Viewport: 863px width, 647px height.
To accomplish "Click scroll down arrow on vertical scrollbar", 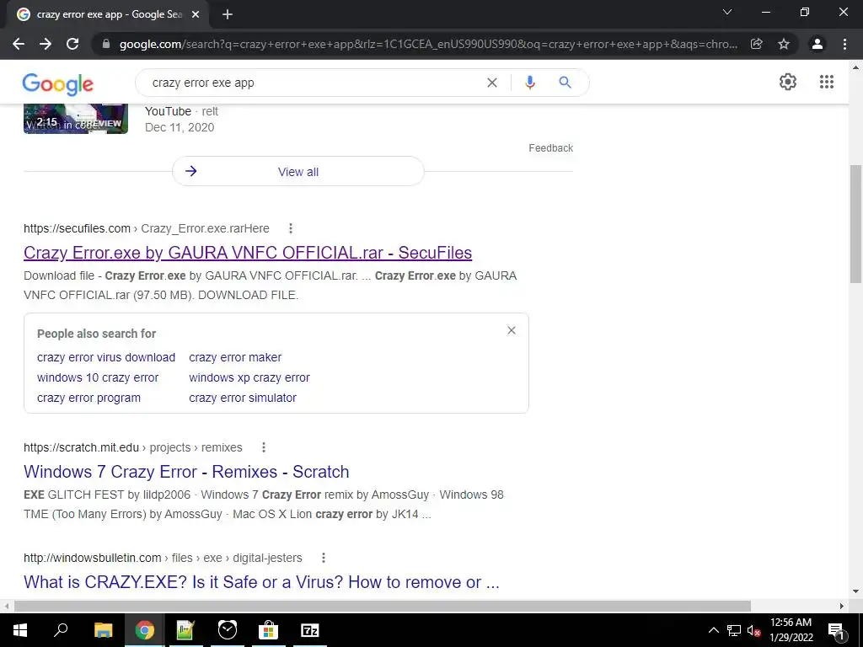I will [855, 591].
